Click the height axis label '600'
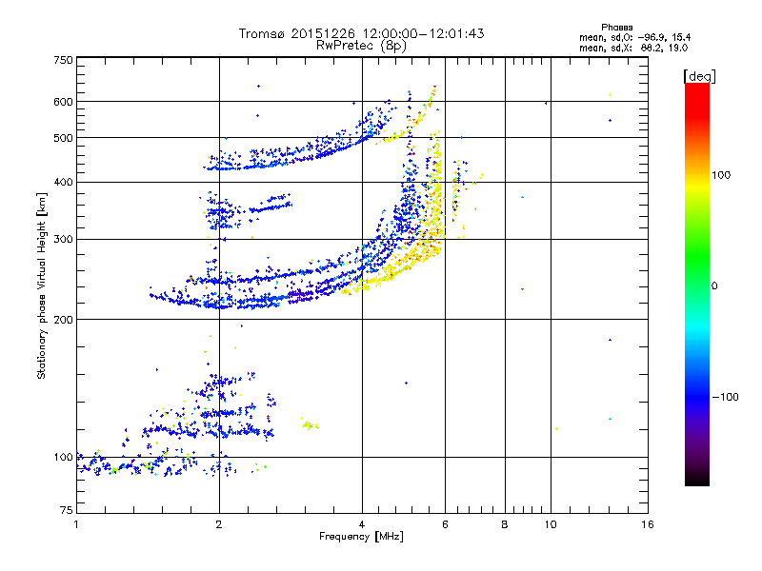The width and height of the screenshot is (762, 571). coord(63,102)
